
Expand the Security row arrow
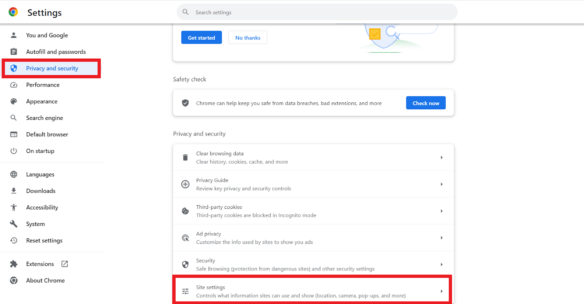[x=442, y=265]
